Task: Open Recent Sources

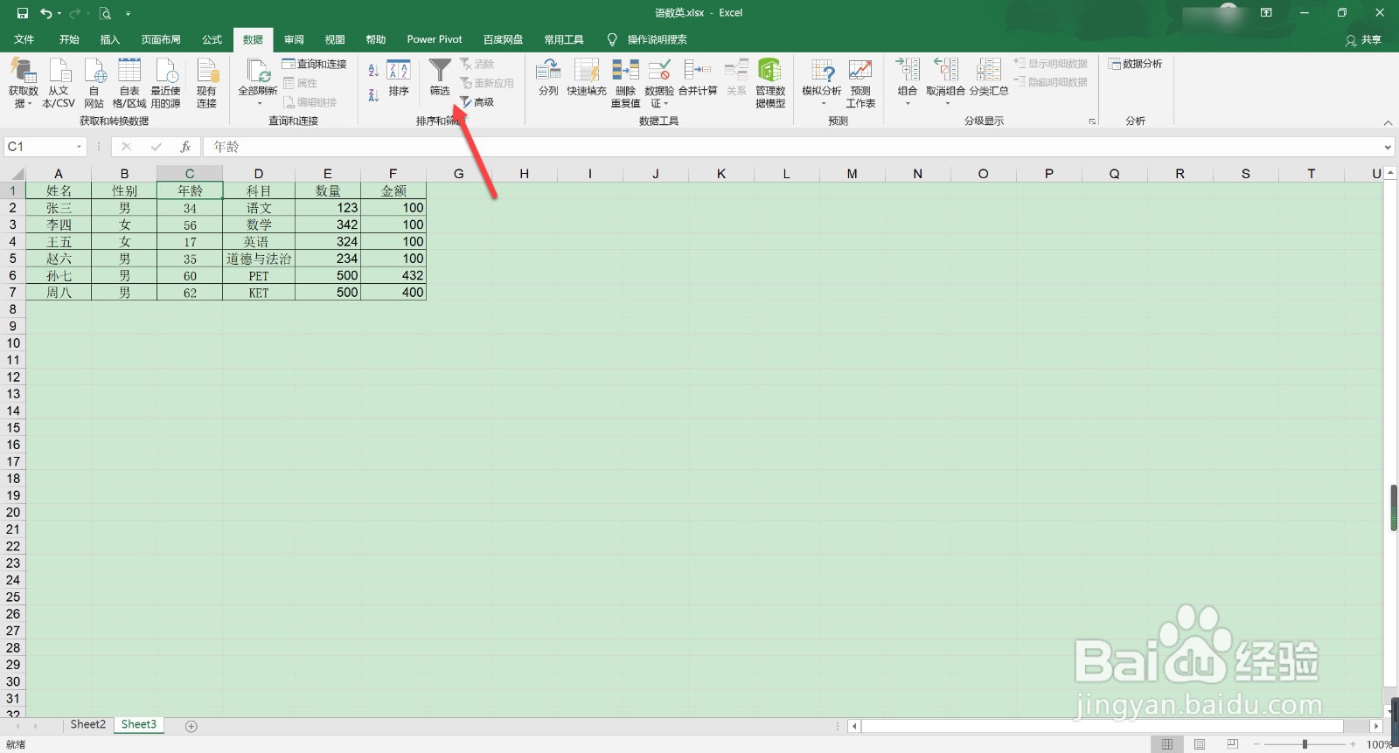Action: pos(166,83)
